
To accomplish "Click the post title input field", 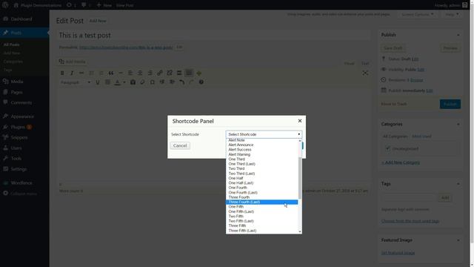I will tap(214, 36).
